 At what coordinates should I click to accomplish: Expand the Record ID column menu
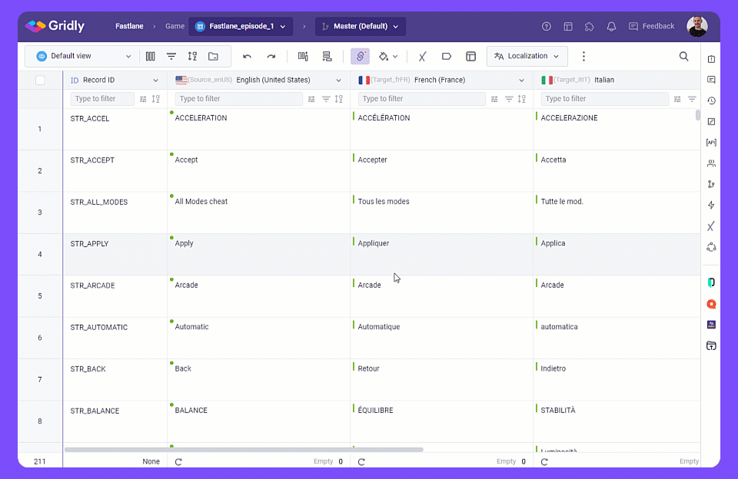click(x=155, y=81)
